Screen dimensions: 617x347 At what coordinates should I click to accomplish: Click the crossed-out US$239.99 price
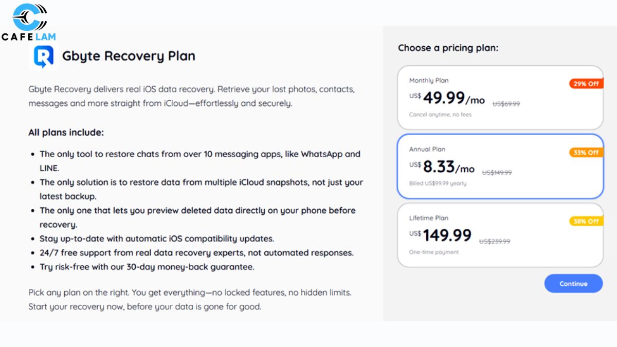(495, 242)
